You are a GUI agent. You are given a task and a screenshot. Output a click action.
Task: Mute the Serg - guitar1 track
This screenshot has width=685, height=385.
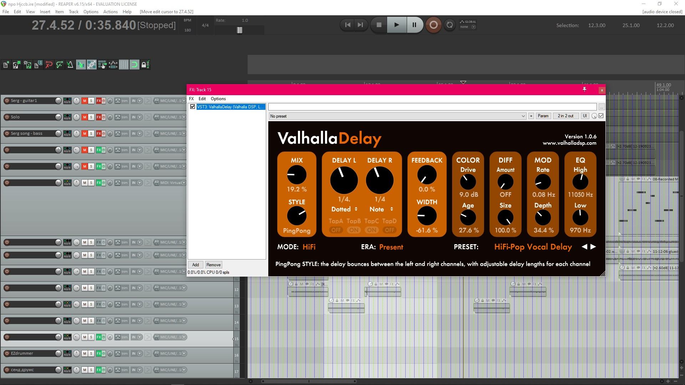coord(85,101)
